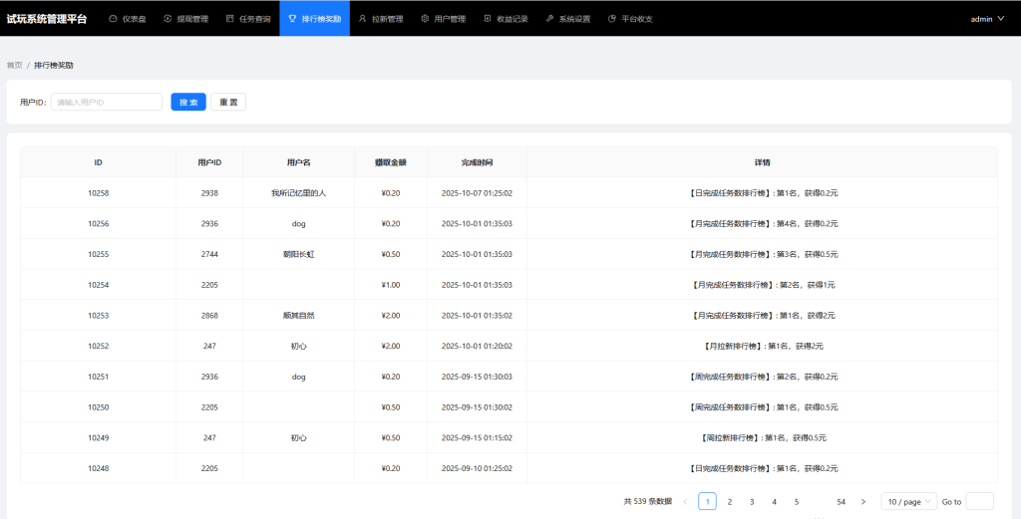The width and height of the screenshot is (1021, 519).
Task: Navigate to 用户管理 user management
Action: [444, 19]
